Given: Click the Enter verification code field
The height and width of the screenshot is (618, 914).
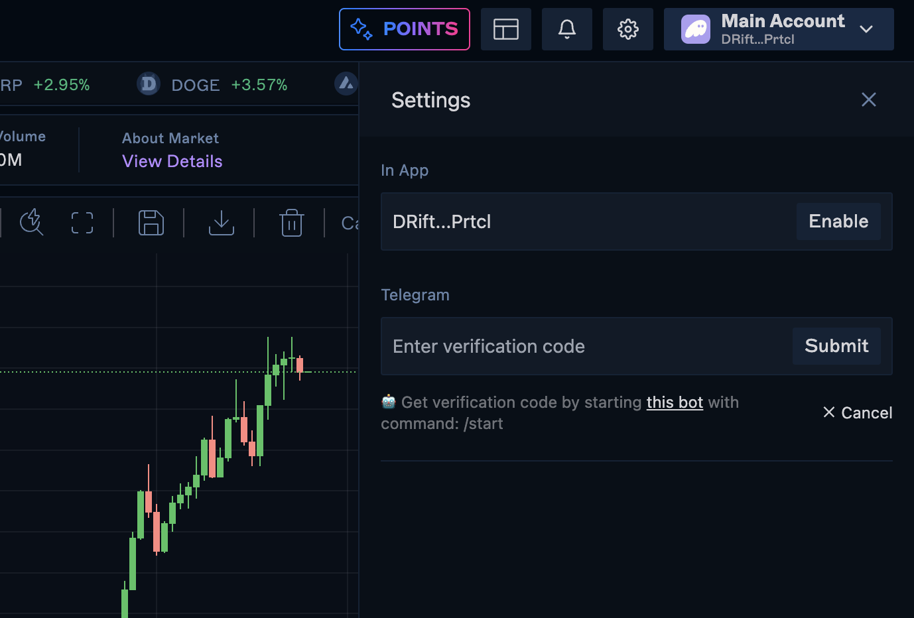Looking at the screenshot, I should (584, 346).
